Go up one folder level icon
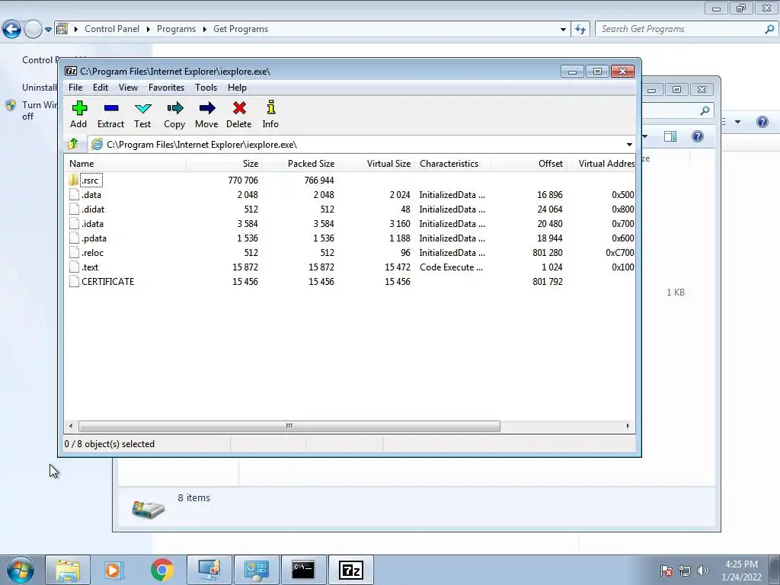The image size is (780, 585). pyautogui.click(x=73, y=144)
